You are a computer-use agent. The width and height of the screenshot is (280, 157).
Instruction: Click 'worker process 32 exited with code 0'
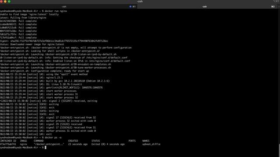[48, 121]
